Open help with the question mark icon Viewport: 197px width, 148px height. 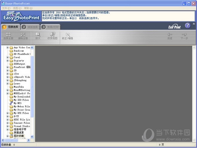(x=187, y=26)
